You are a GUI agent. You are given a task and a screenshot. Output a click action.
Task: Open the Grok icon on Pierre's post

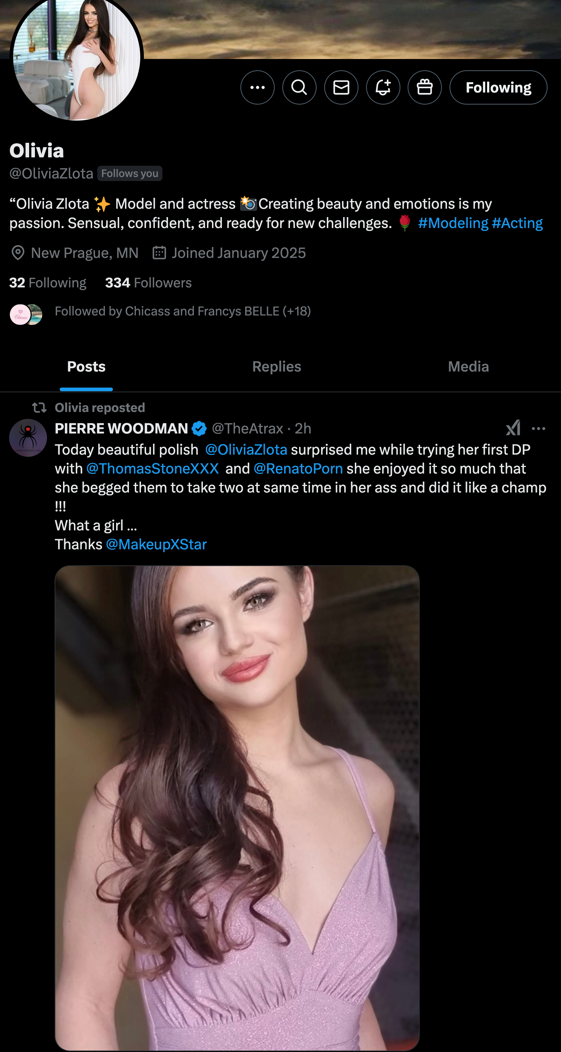pyautogui.click(x=513, y=428)
